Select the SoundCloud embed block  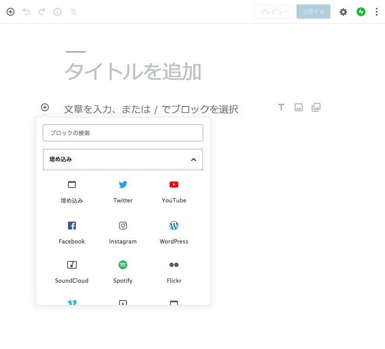coord(72,273)
